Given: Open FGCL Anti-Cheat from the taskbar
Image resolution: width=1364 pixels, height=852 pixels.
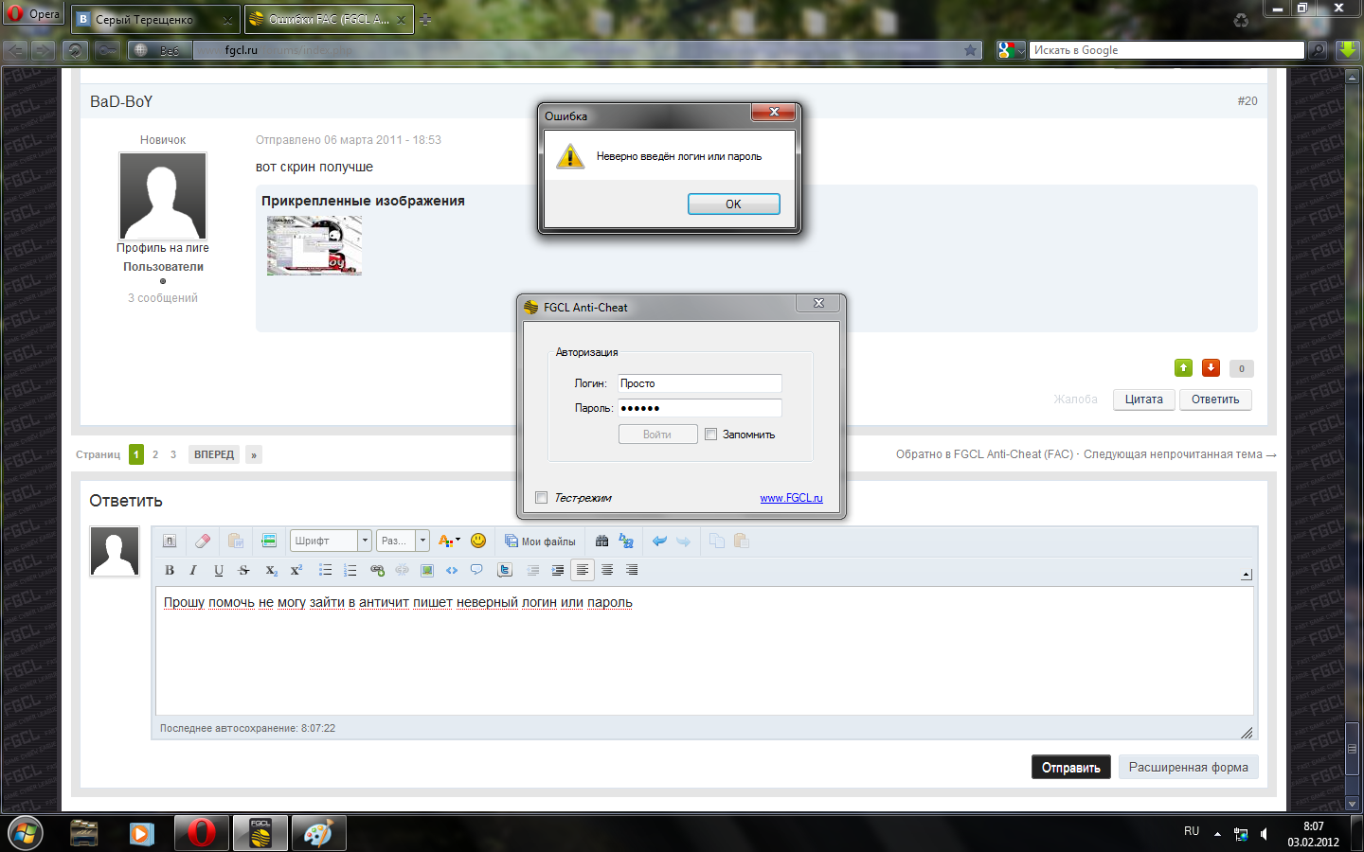Looking at the screenshot, I should (260, 833).
